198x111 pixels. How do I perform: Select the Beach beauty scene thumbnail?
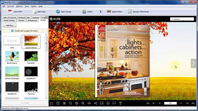12,56
